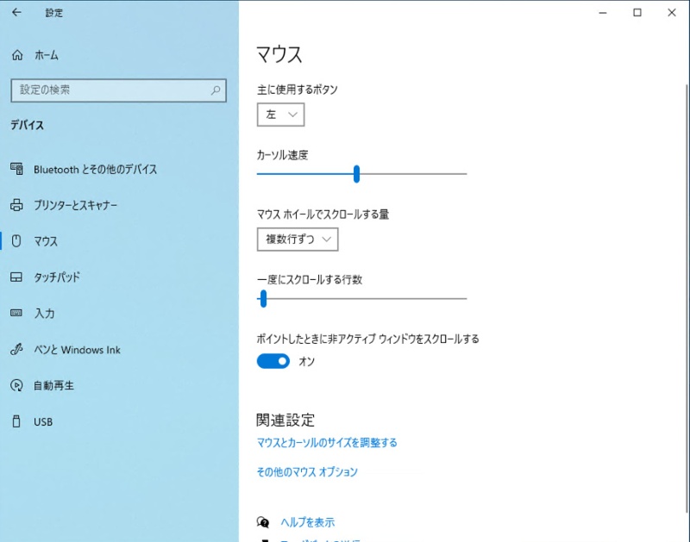Click the Home icon in sidebar

pyautogui.click(x=16, y=55)
